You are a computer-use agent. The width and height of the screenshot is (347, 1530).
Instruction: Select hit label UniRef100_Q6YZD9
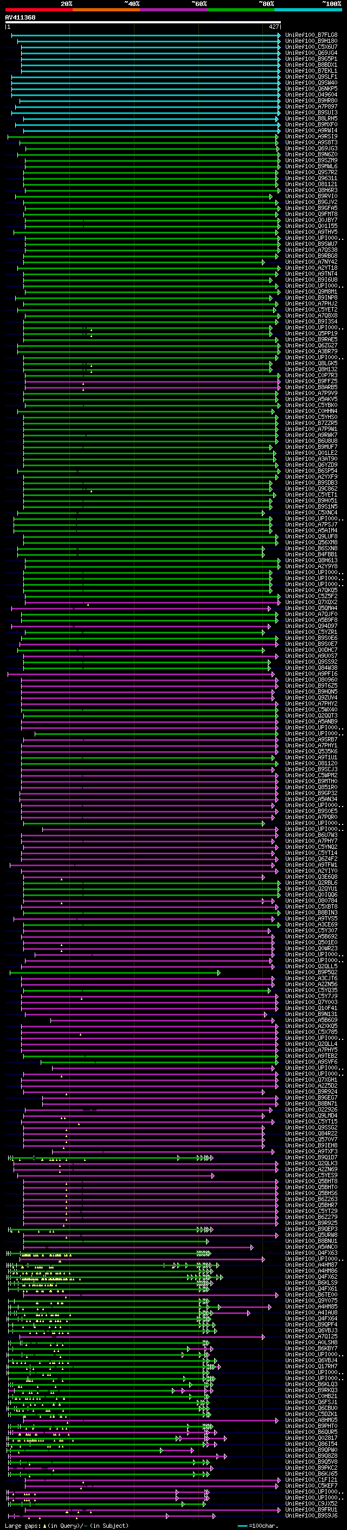point(311,465)
